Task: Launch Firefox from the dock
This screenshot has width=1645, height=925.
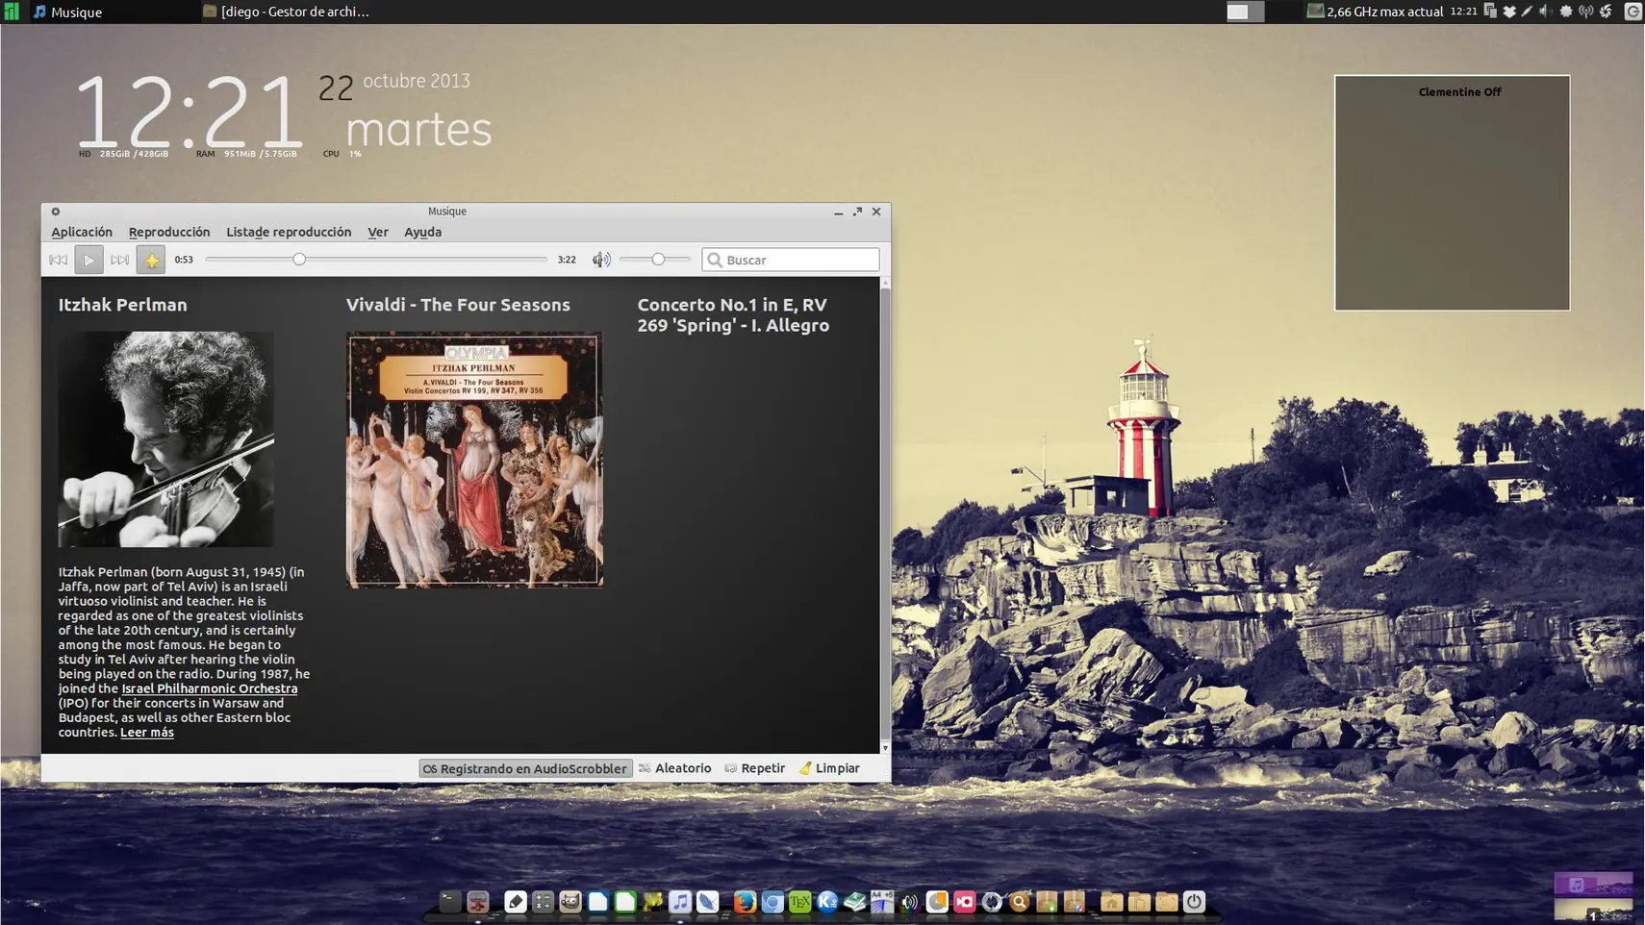Action: [x=744, y=902]
